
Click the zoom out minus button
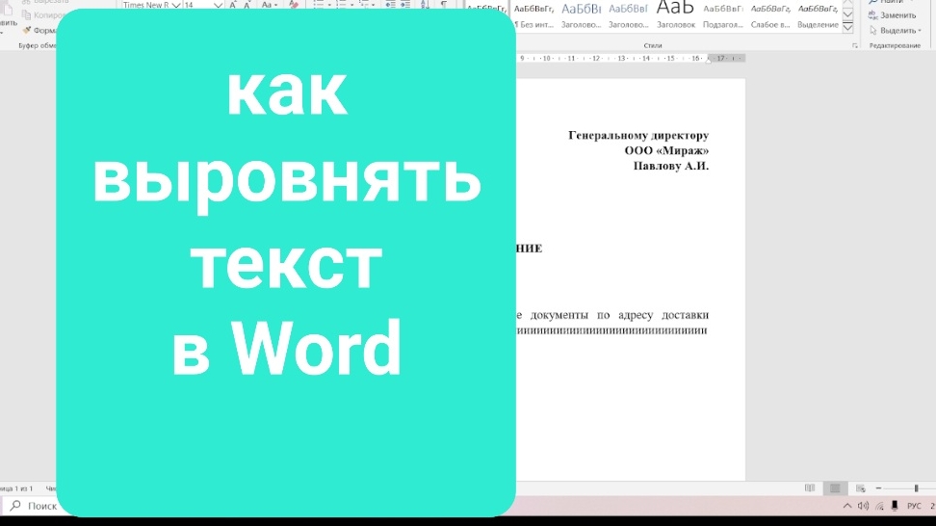click(x=878, y=488)
